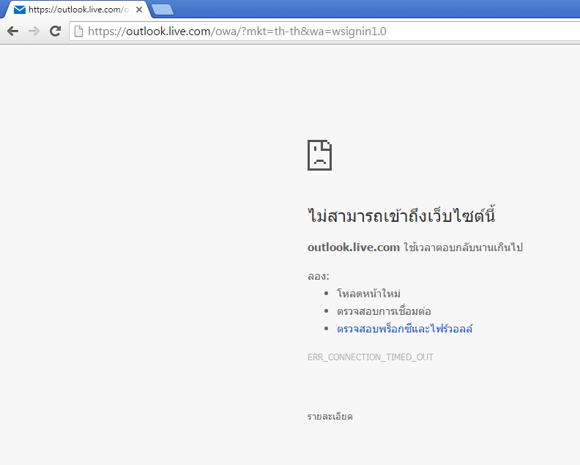Click the Outlook envelope favicon on the tab
The image size is (580, 465).
[x=20, y=10]
